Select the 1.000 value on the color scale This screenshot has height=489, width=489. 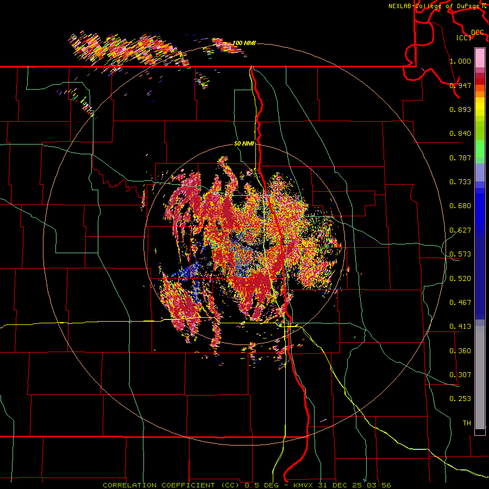pyautogui.click(x=460, y=61)
